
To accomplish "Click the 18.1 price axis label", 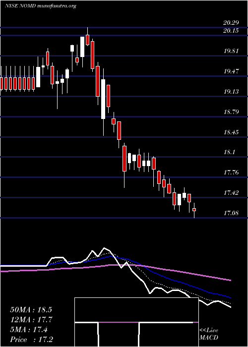I will point(229,152).
